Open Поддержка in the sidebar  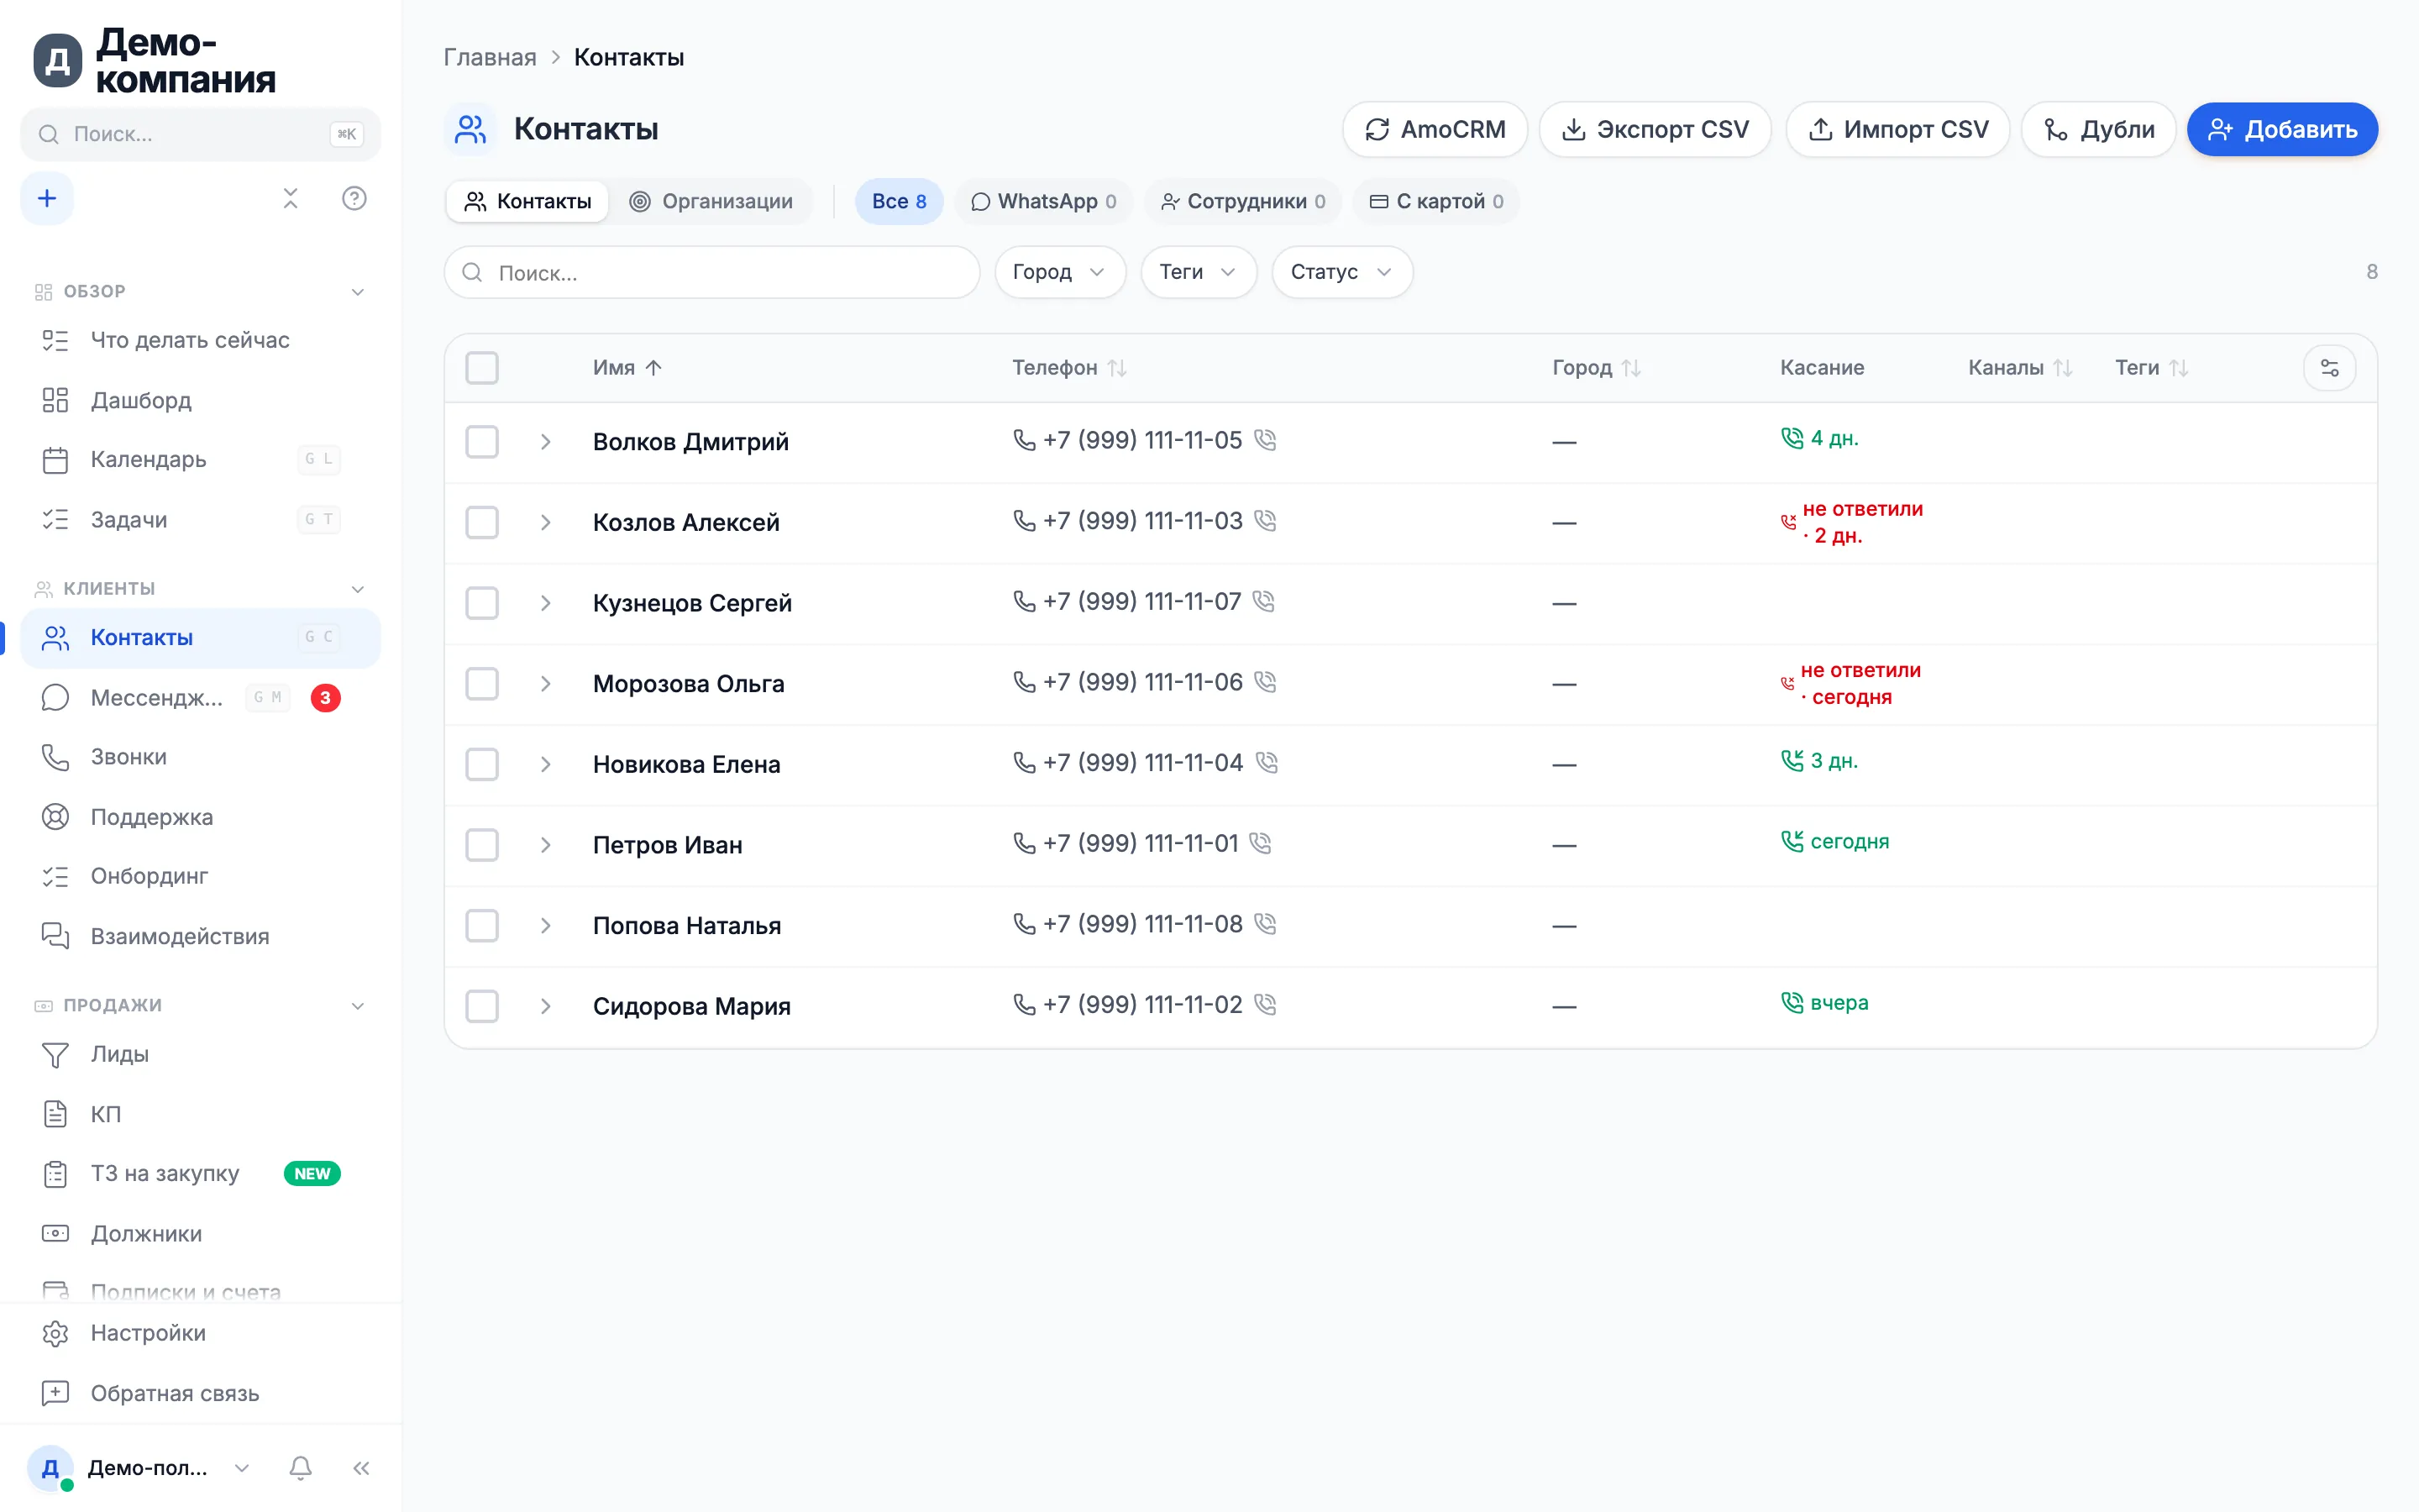click(x=200, y=817)
